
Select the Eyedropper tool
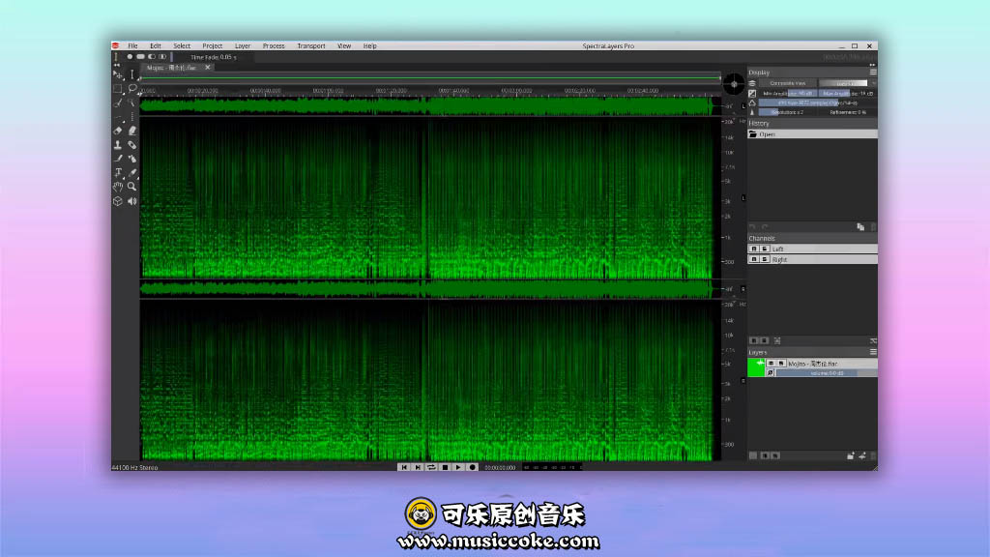coord(131,172)
